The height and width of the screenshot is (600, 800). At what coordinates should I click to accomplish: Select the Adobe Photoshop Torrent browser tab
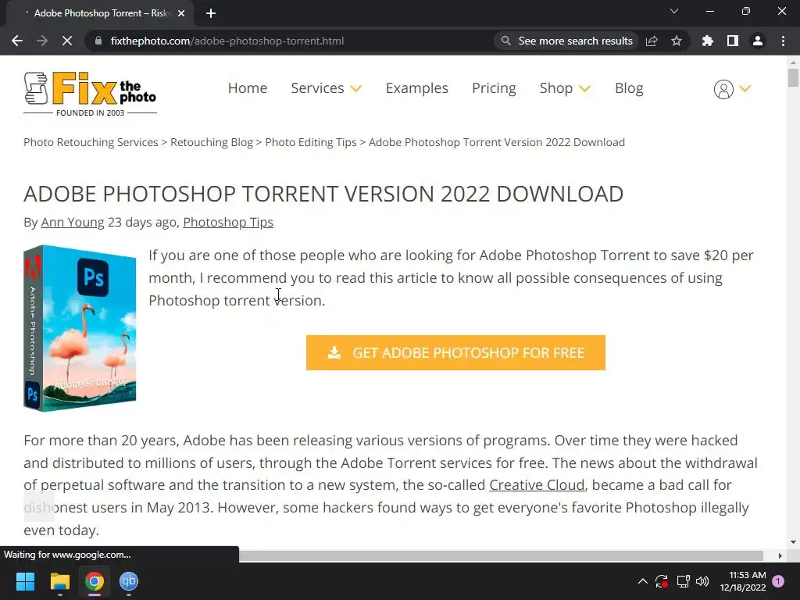(x=99, y=13)
